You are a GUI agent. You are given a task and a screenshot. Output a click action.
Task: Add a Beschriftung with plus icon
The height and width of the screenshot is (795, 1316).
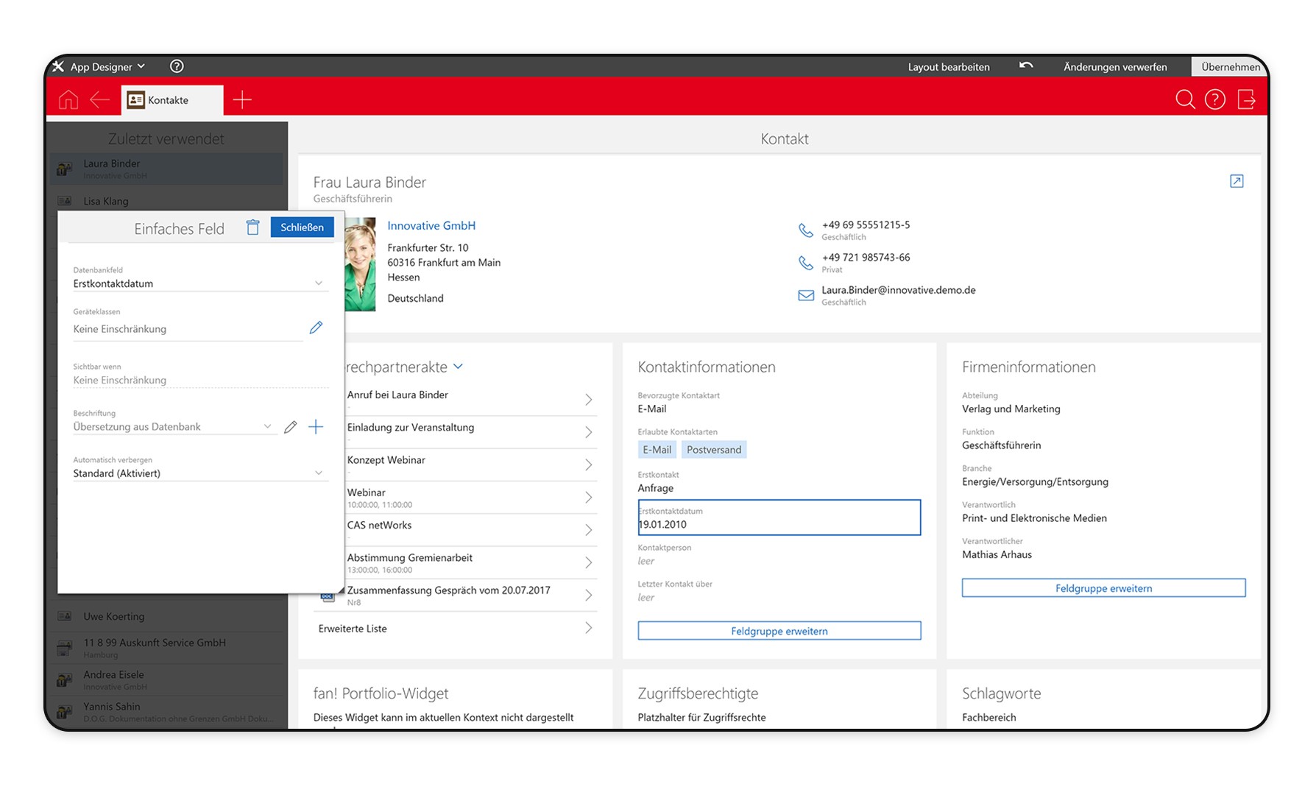pyautogui.click(x=316, y=427)
